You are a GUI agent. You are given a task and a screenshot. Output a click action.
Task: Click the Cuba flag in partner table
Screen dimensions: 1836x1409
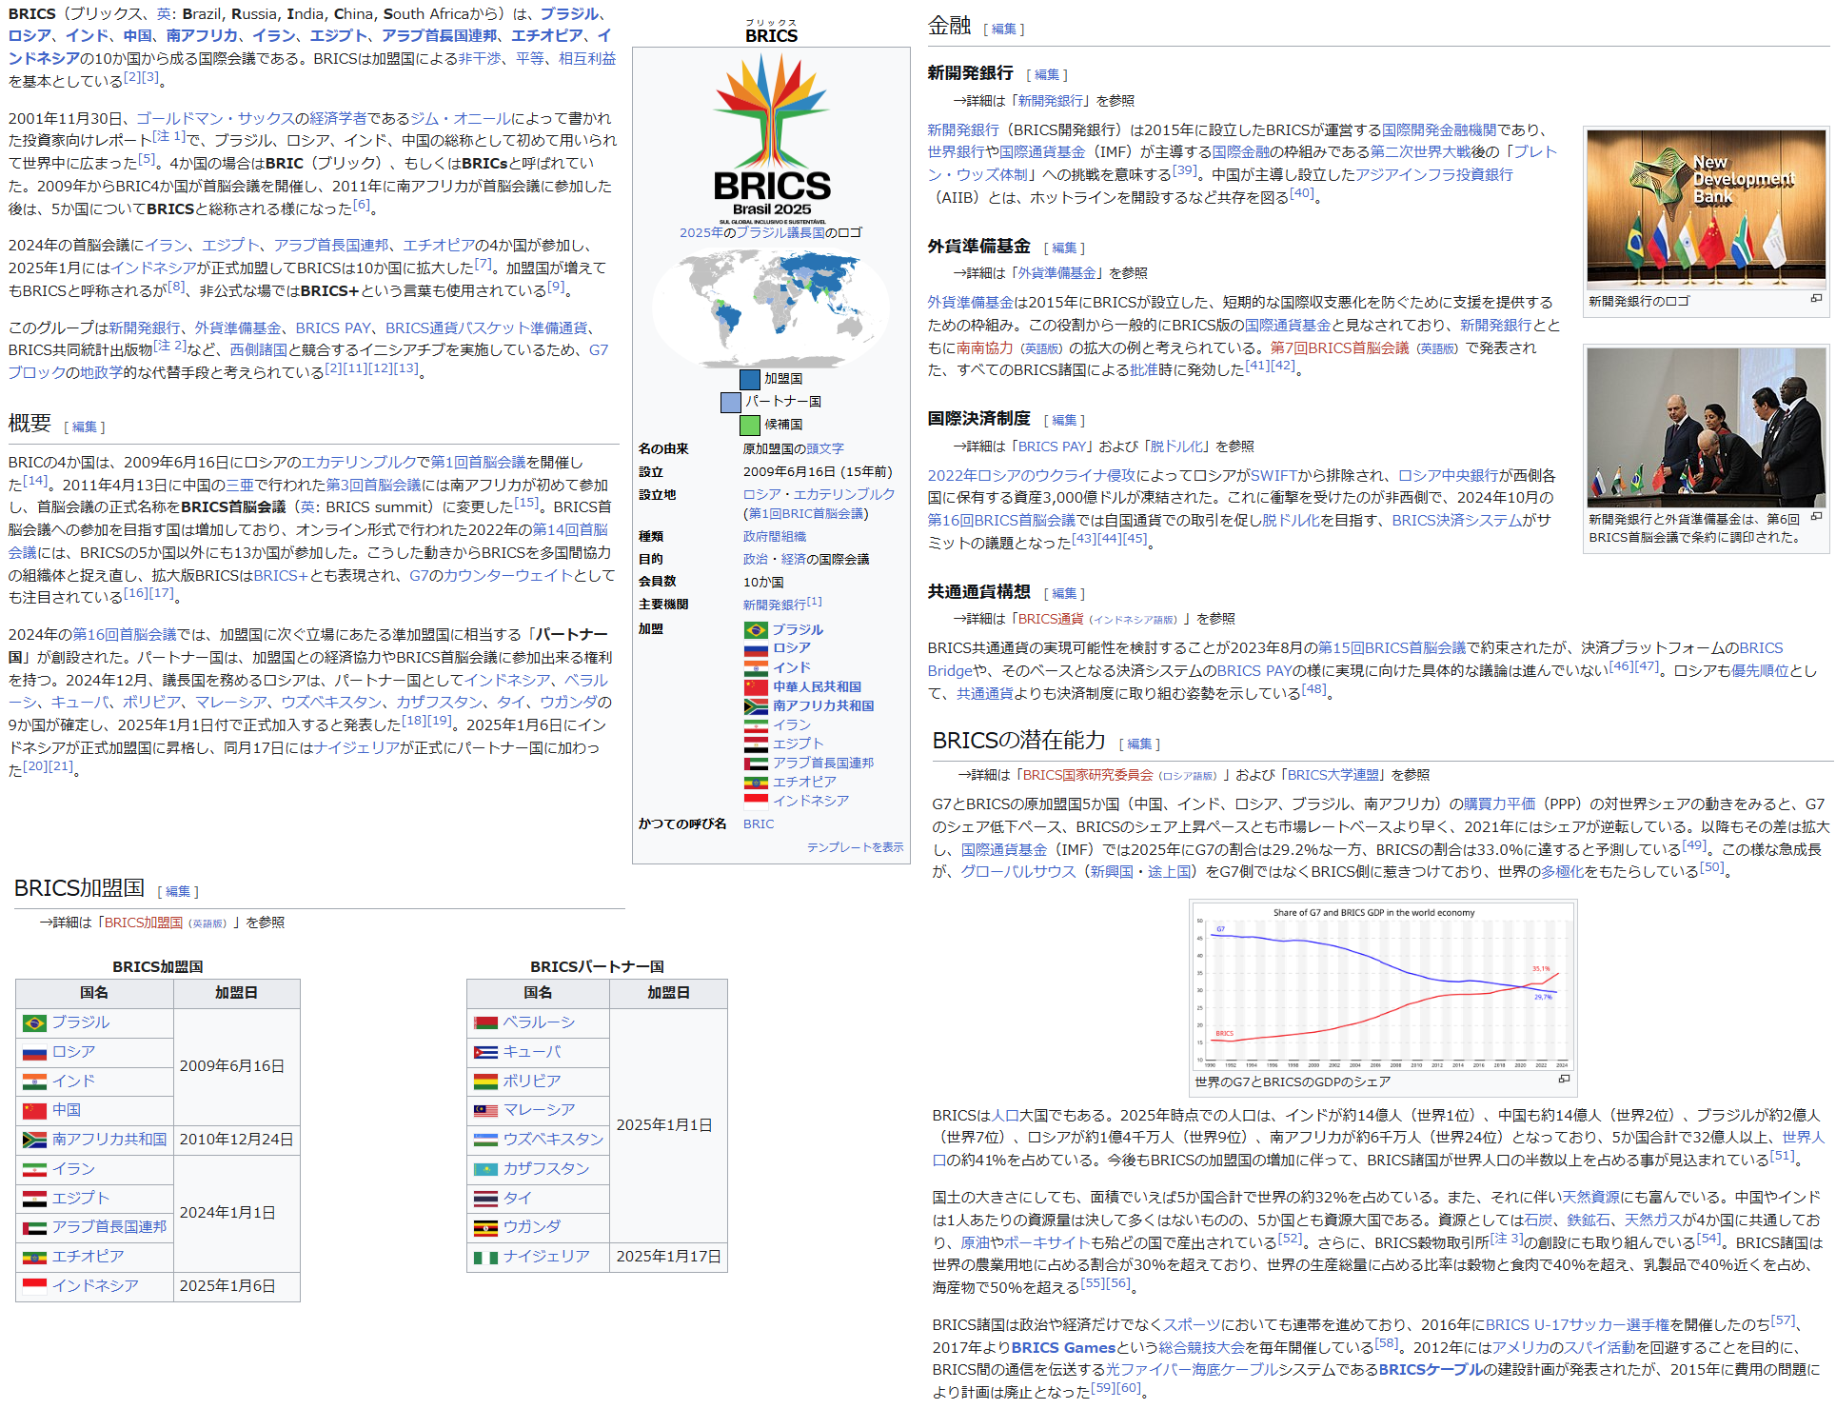[x=486, y=1053]
